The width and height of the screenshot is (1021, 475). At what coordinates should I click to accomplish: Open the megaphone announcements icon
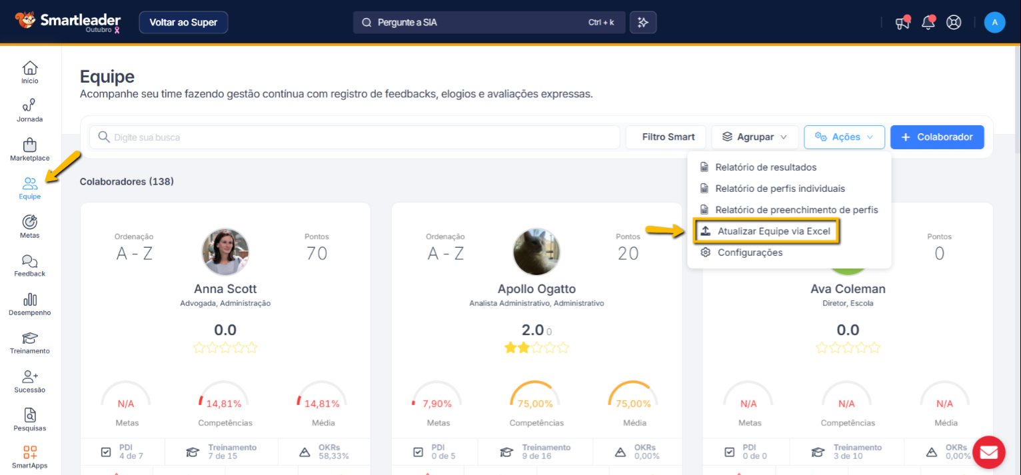pyautogui.click(x=902, y=23)
